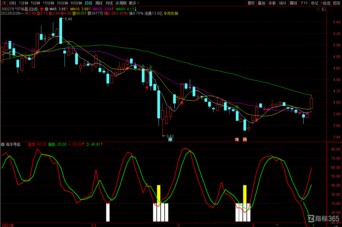Select the 60分钟 period
Screen dimensions: 342x227
pyautogui.click(x=76, y=3)
